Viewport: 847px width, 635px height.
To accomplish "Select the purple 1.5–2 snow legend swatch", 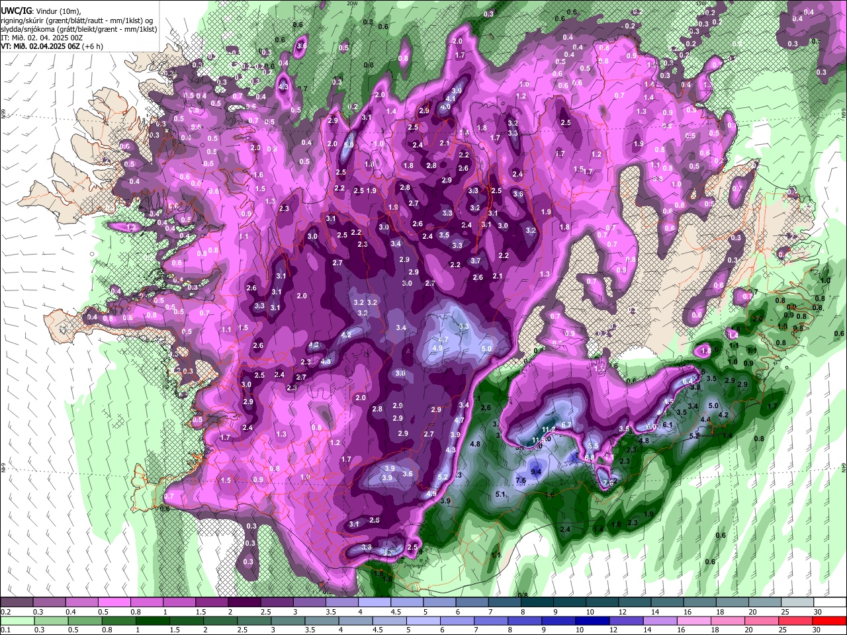I will pos(211,603).
